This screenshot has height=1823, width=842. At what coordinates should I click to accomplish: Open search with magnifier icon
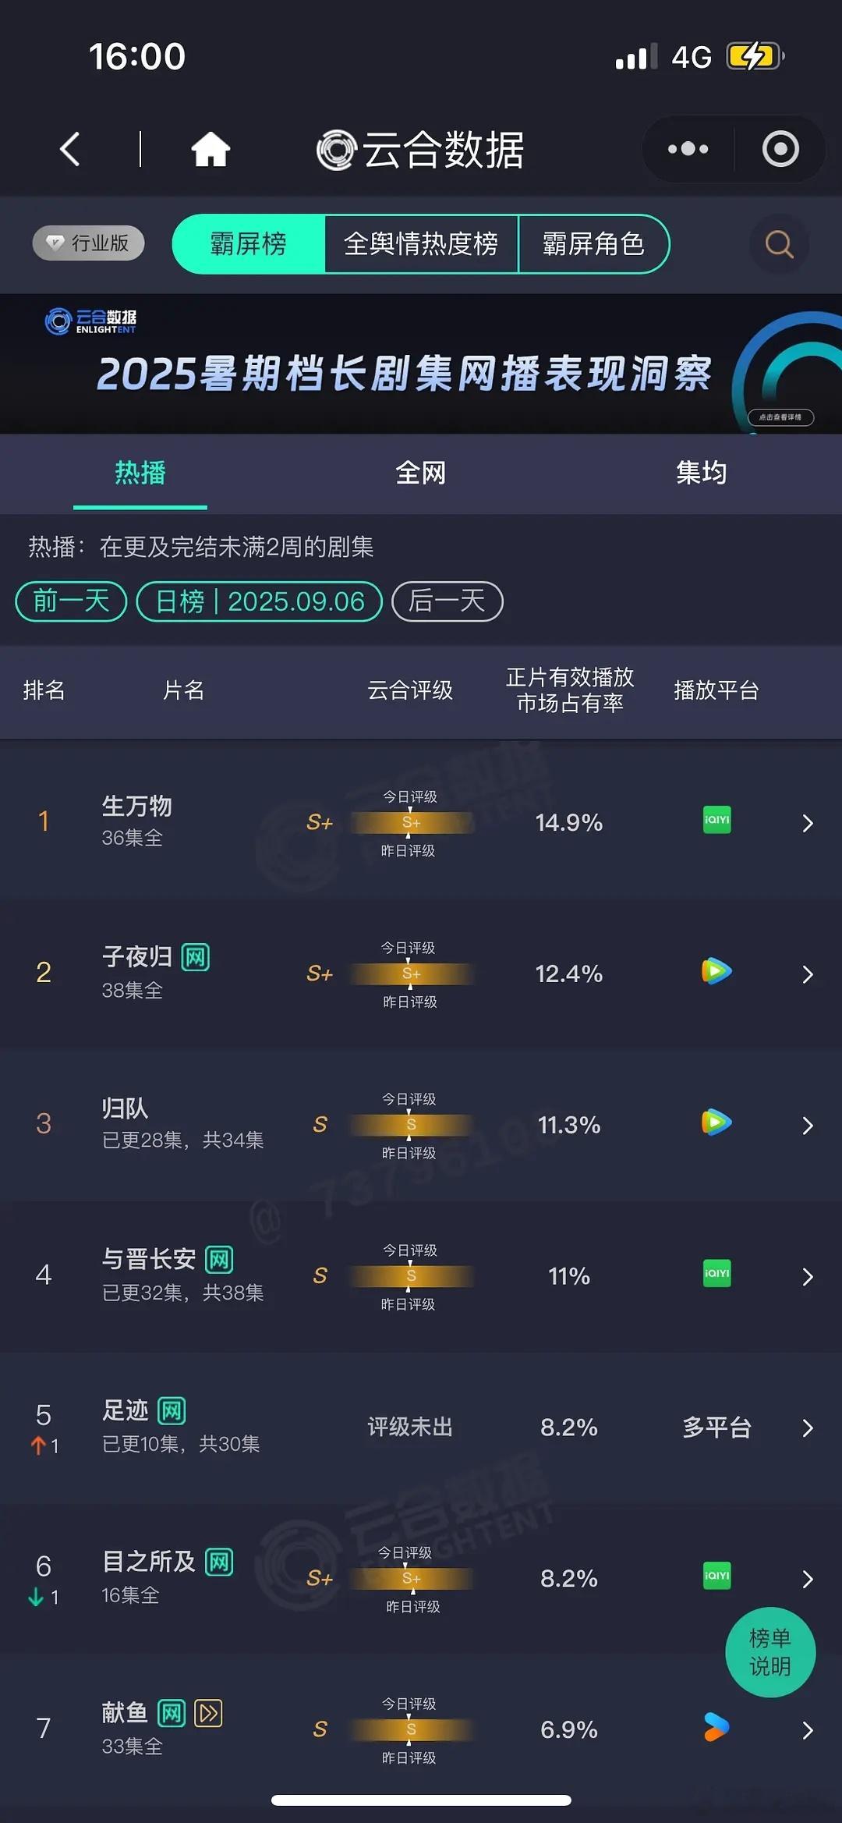coord(779,244)
